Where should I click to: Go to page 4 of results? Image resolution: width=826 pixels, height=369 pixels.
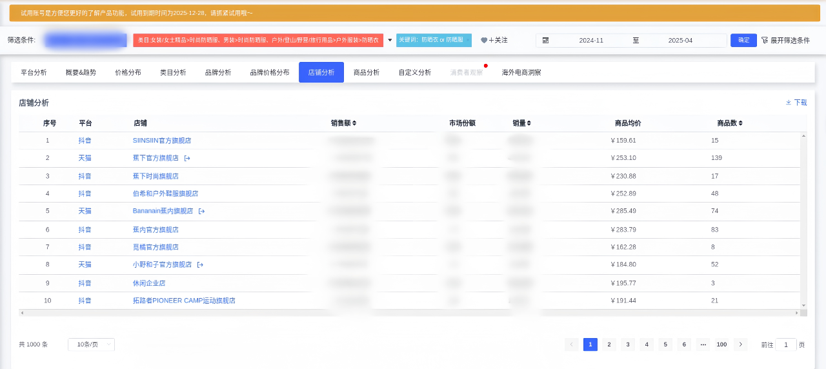coord(647,344)
